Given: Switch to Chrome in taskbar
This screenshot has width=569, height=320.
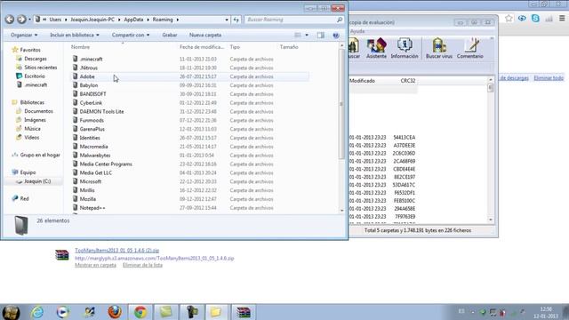Looking at the screenshot, I should click(140, 312).
